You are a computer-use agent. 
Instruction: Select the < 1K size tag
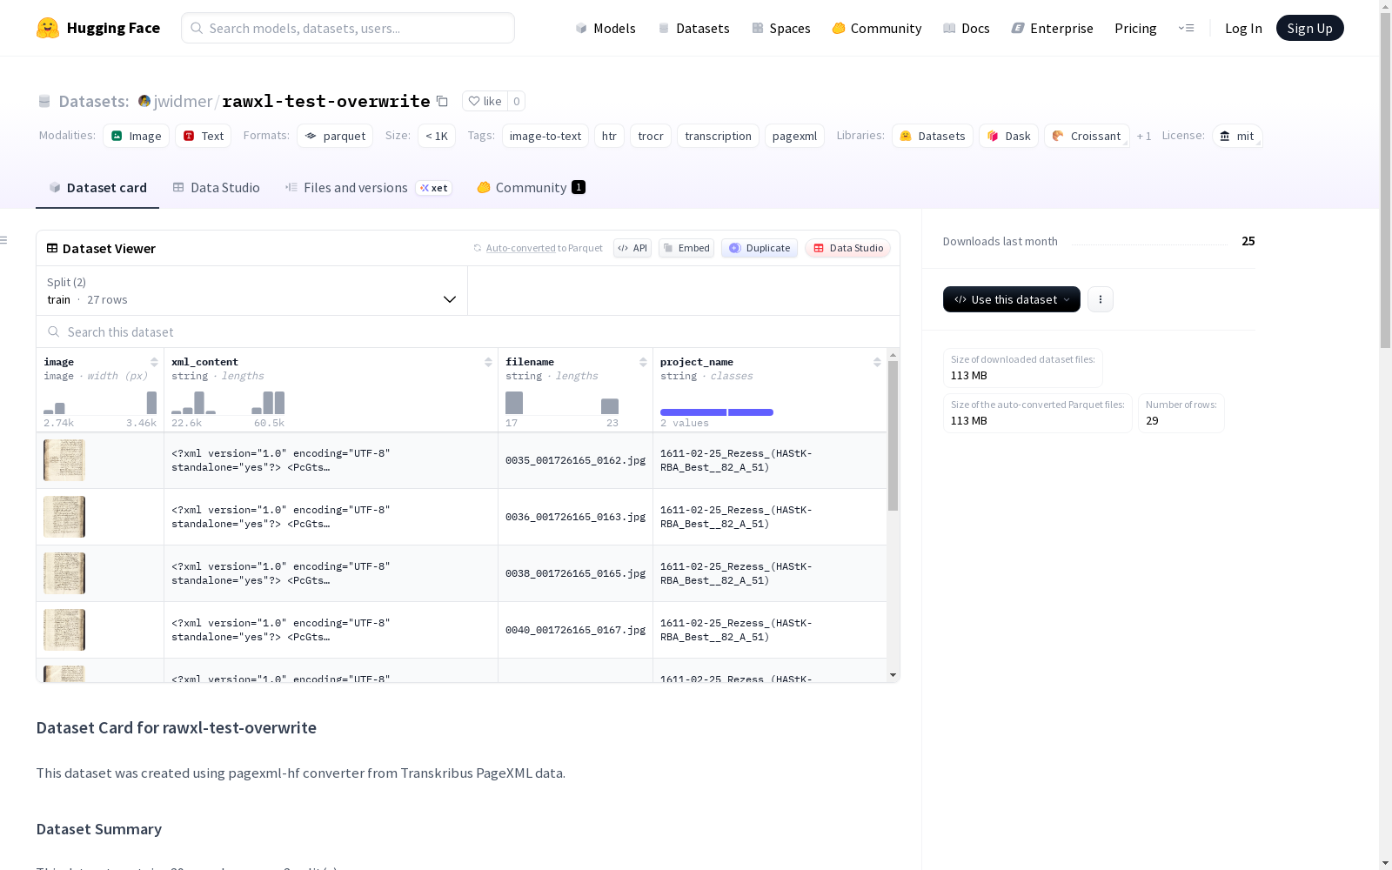tap(437, 136)
